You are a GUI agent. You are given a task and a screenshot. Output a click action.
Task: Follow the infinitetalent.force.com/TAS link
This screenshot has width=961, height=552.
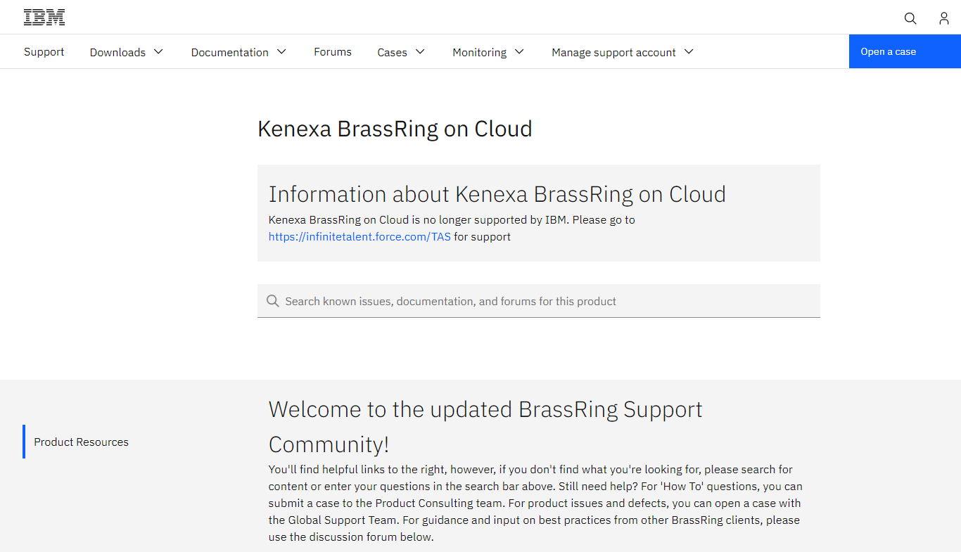359,237
